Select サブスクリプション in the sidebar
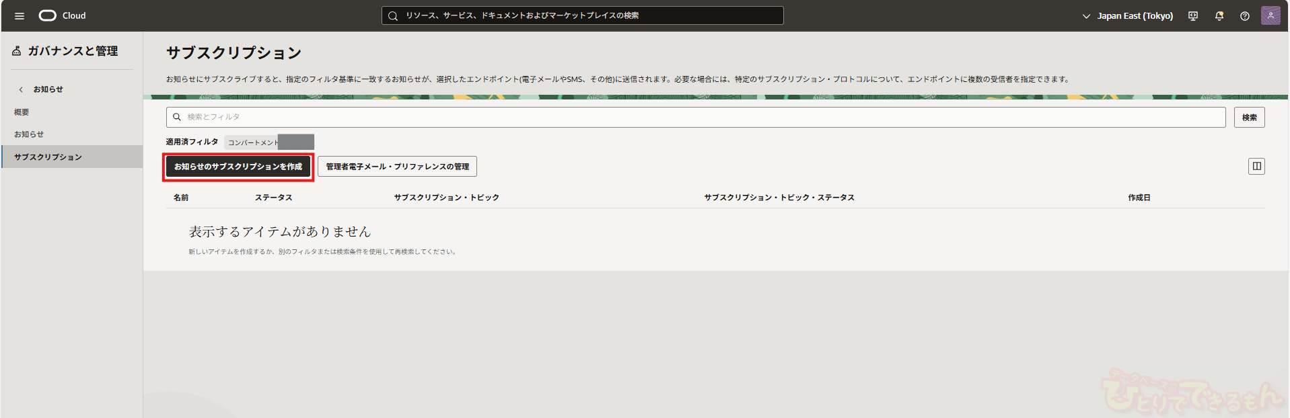 coord(48,157)
